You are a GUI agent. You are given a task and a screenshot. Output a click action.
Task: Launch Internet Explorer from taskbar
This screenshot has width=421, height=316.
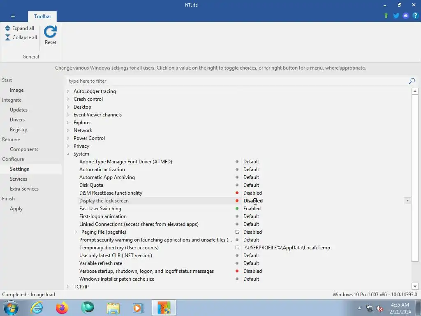tap(37, 308)
